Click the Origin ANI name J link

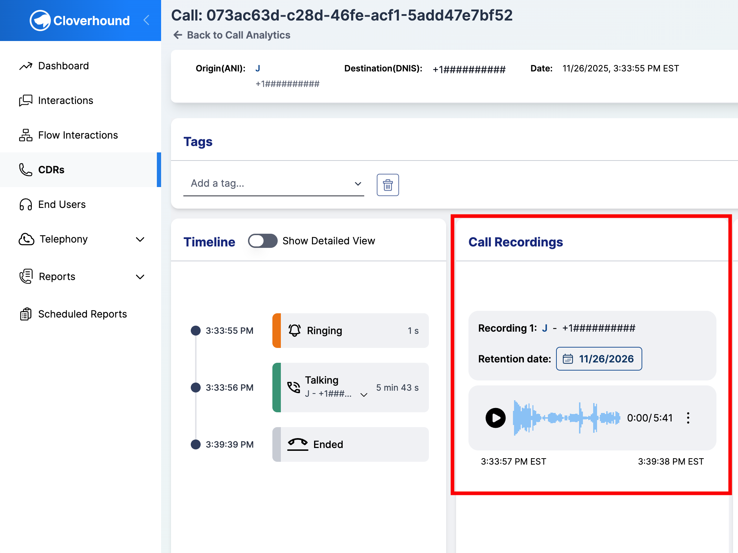point(258,68)
